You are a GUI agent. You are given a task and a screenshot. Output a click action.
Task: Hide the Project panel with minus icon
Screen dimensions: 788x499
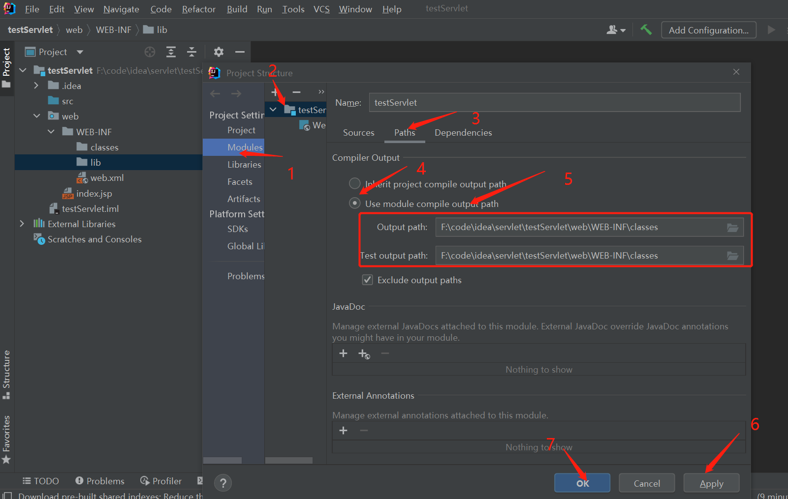[240, 52]
